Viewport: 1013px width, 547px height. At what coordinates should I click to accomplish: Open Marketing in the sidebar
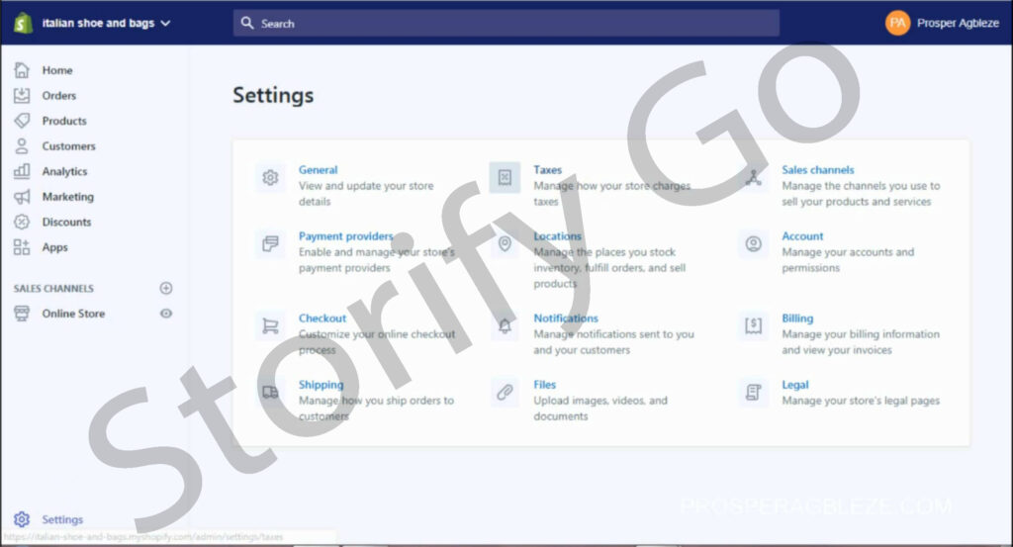pos(68,196)
